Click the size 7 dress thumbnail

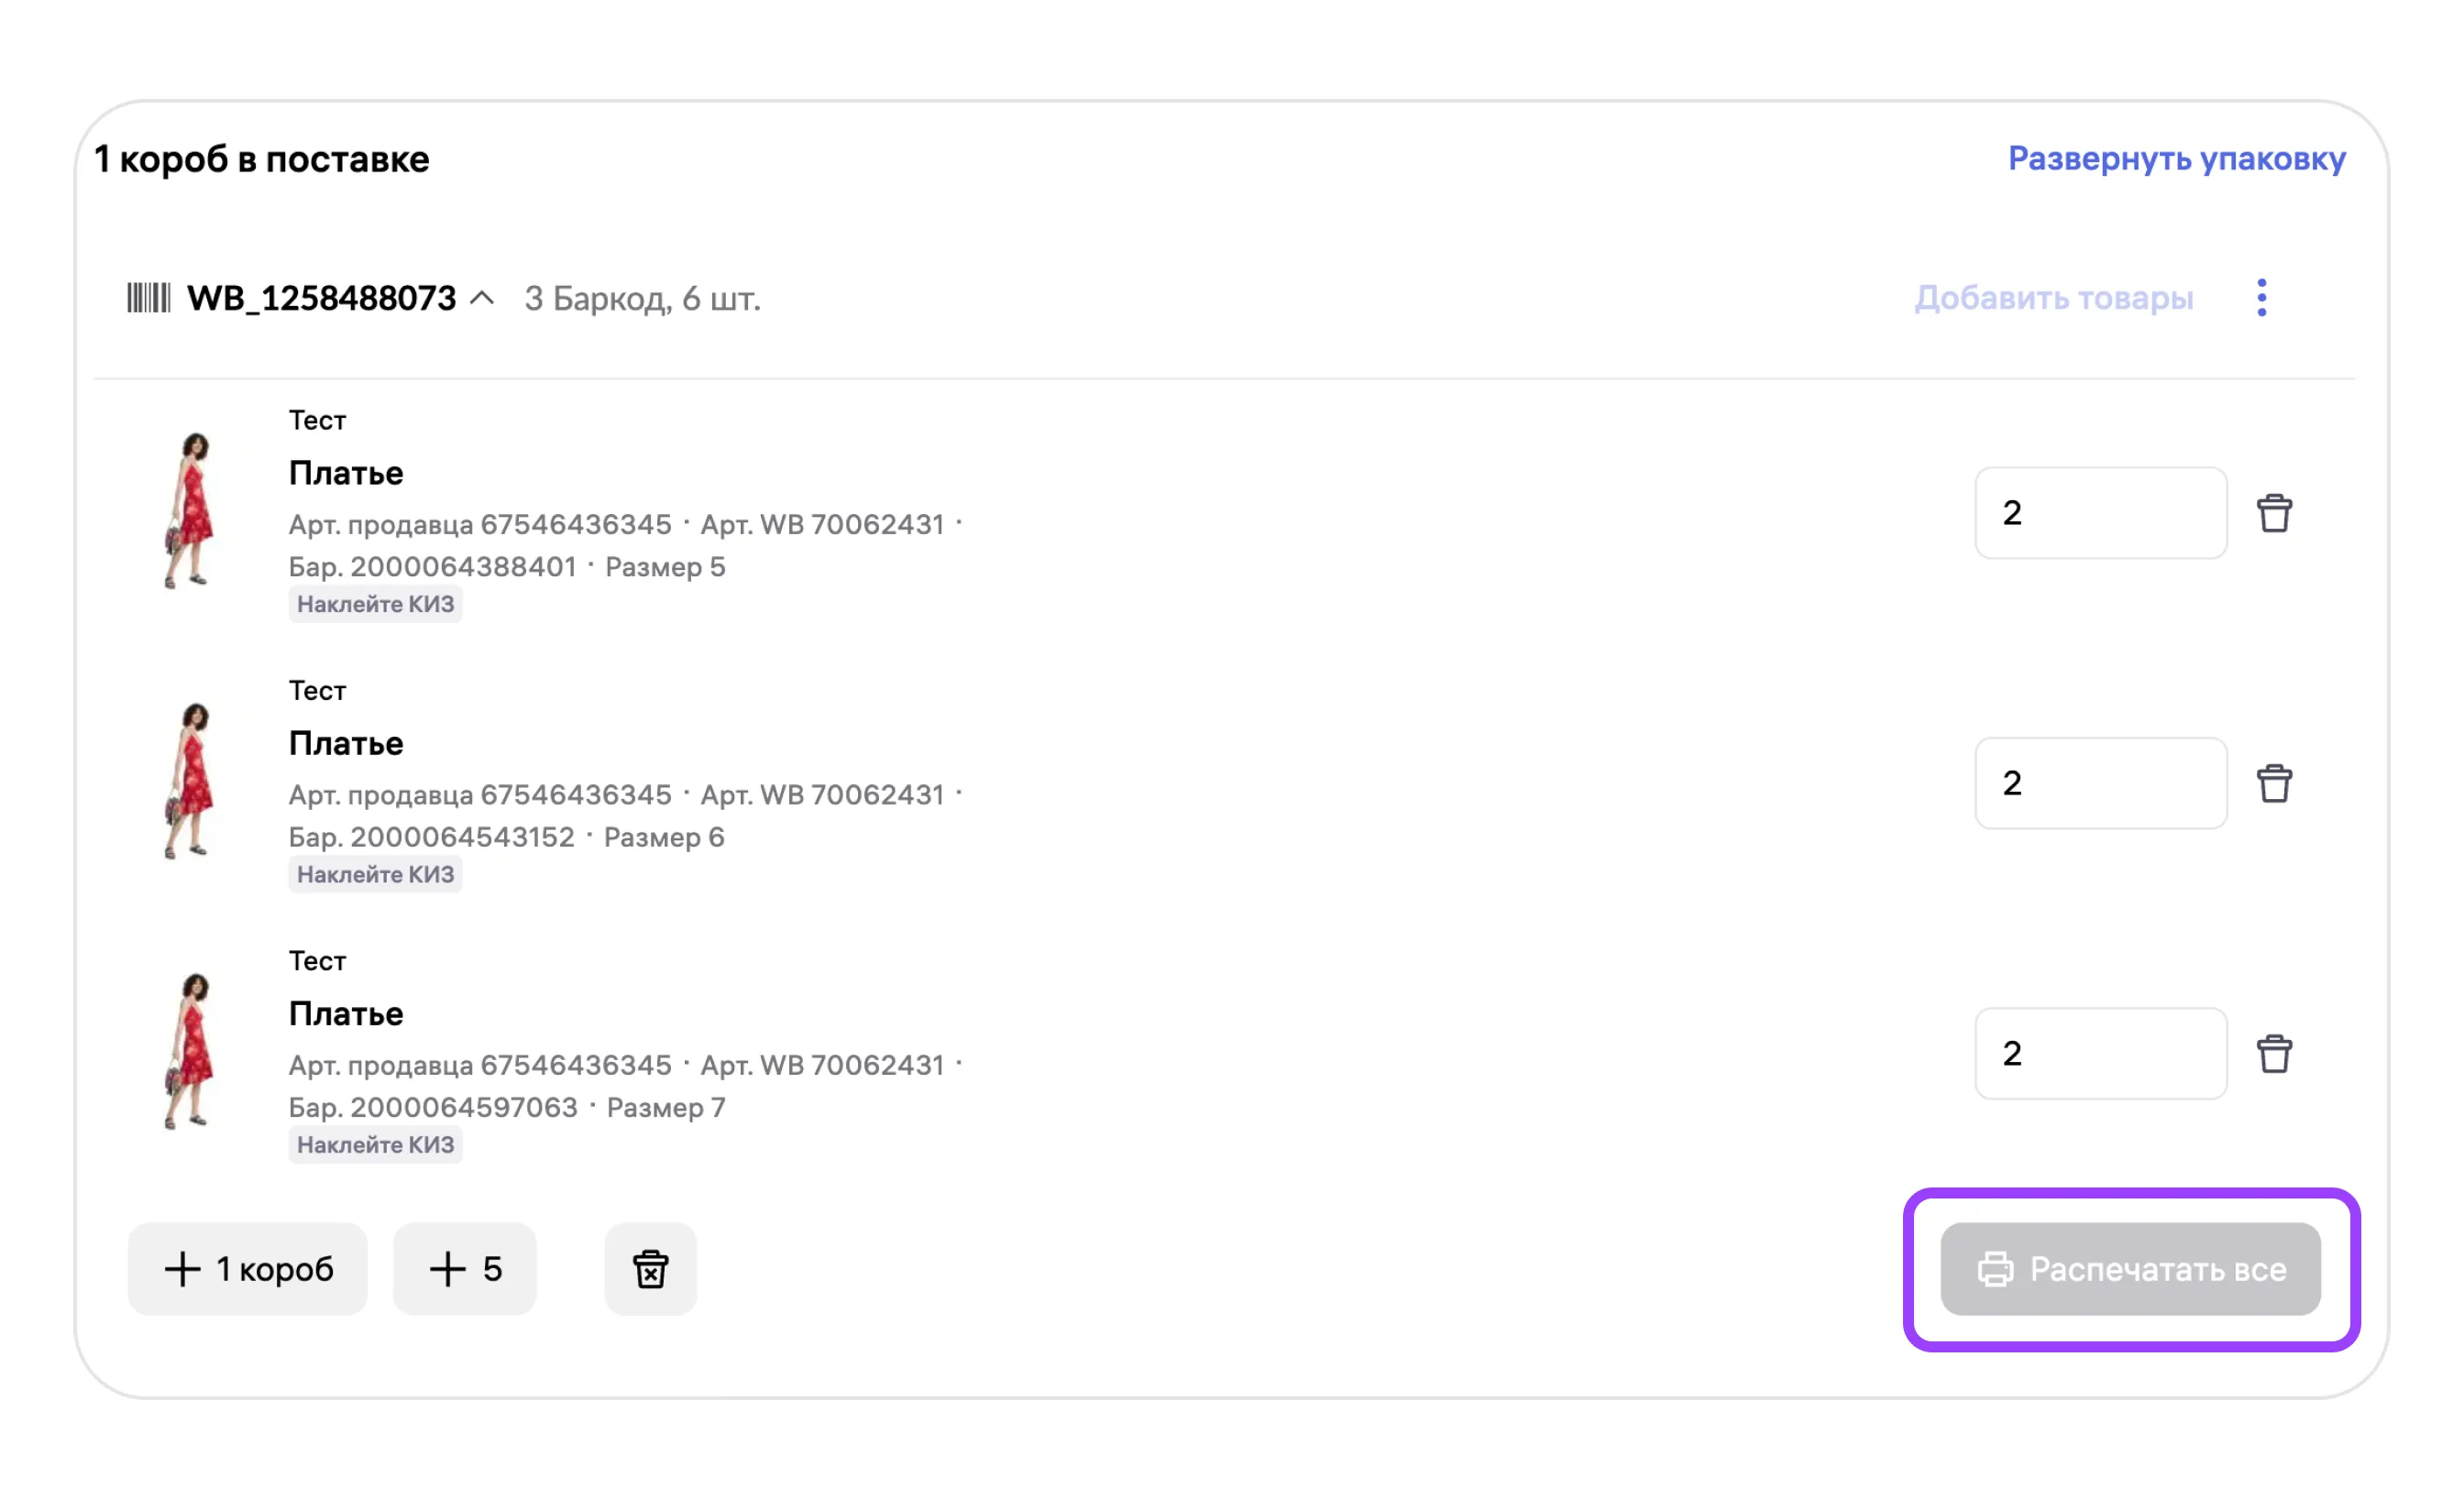[x=190, y=1051]
